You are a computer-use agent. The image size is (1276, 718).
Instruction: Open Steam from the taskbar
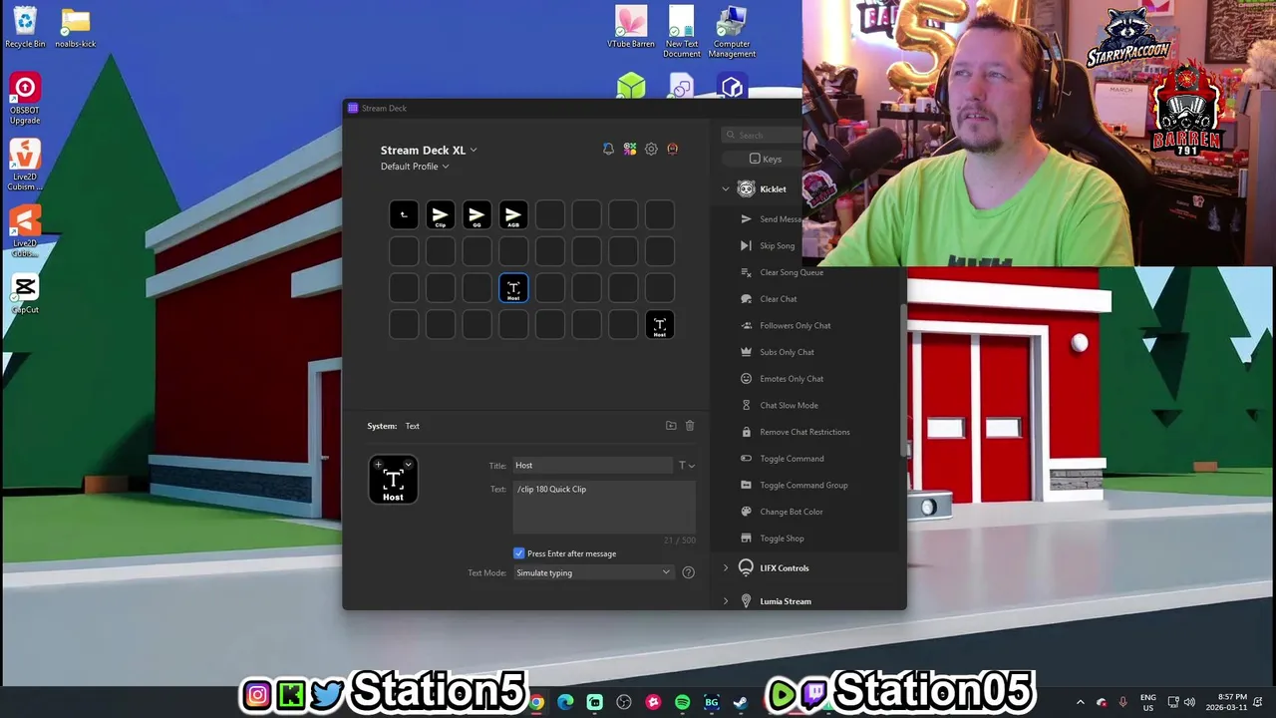[741, 702]
